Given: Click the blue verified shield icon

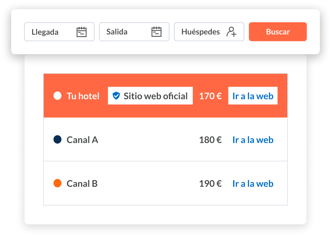Looking at the screenshot, I should (x=116, y=96).
